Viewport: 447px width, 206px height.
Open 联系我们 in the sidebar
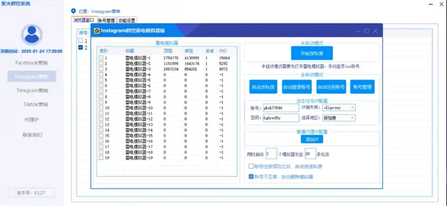point(32,135)
